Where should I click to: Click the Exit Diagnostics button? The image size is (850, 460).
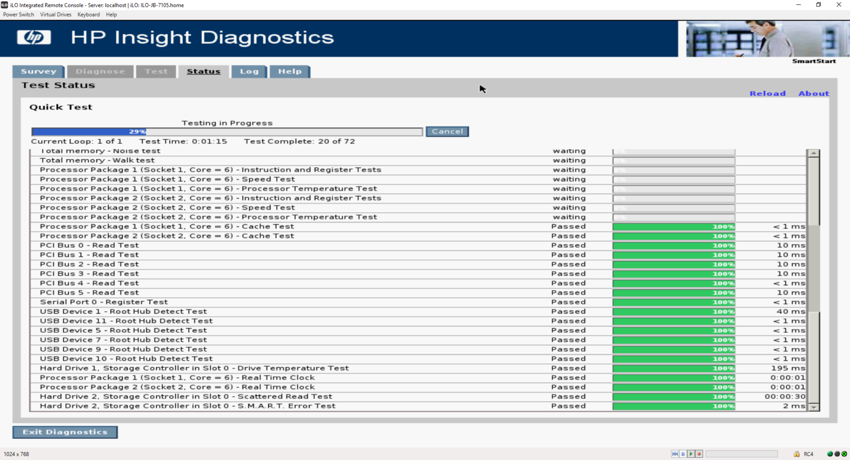click(x=65, y=432)
